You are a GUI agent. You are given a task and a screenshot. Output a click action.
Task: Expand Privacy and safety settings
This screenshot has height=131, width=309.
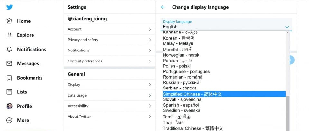(x=109, y=40)
